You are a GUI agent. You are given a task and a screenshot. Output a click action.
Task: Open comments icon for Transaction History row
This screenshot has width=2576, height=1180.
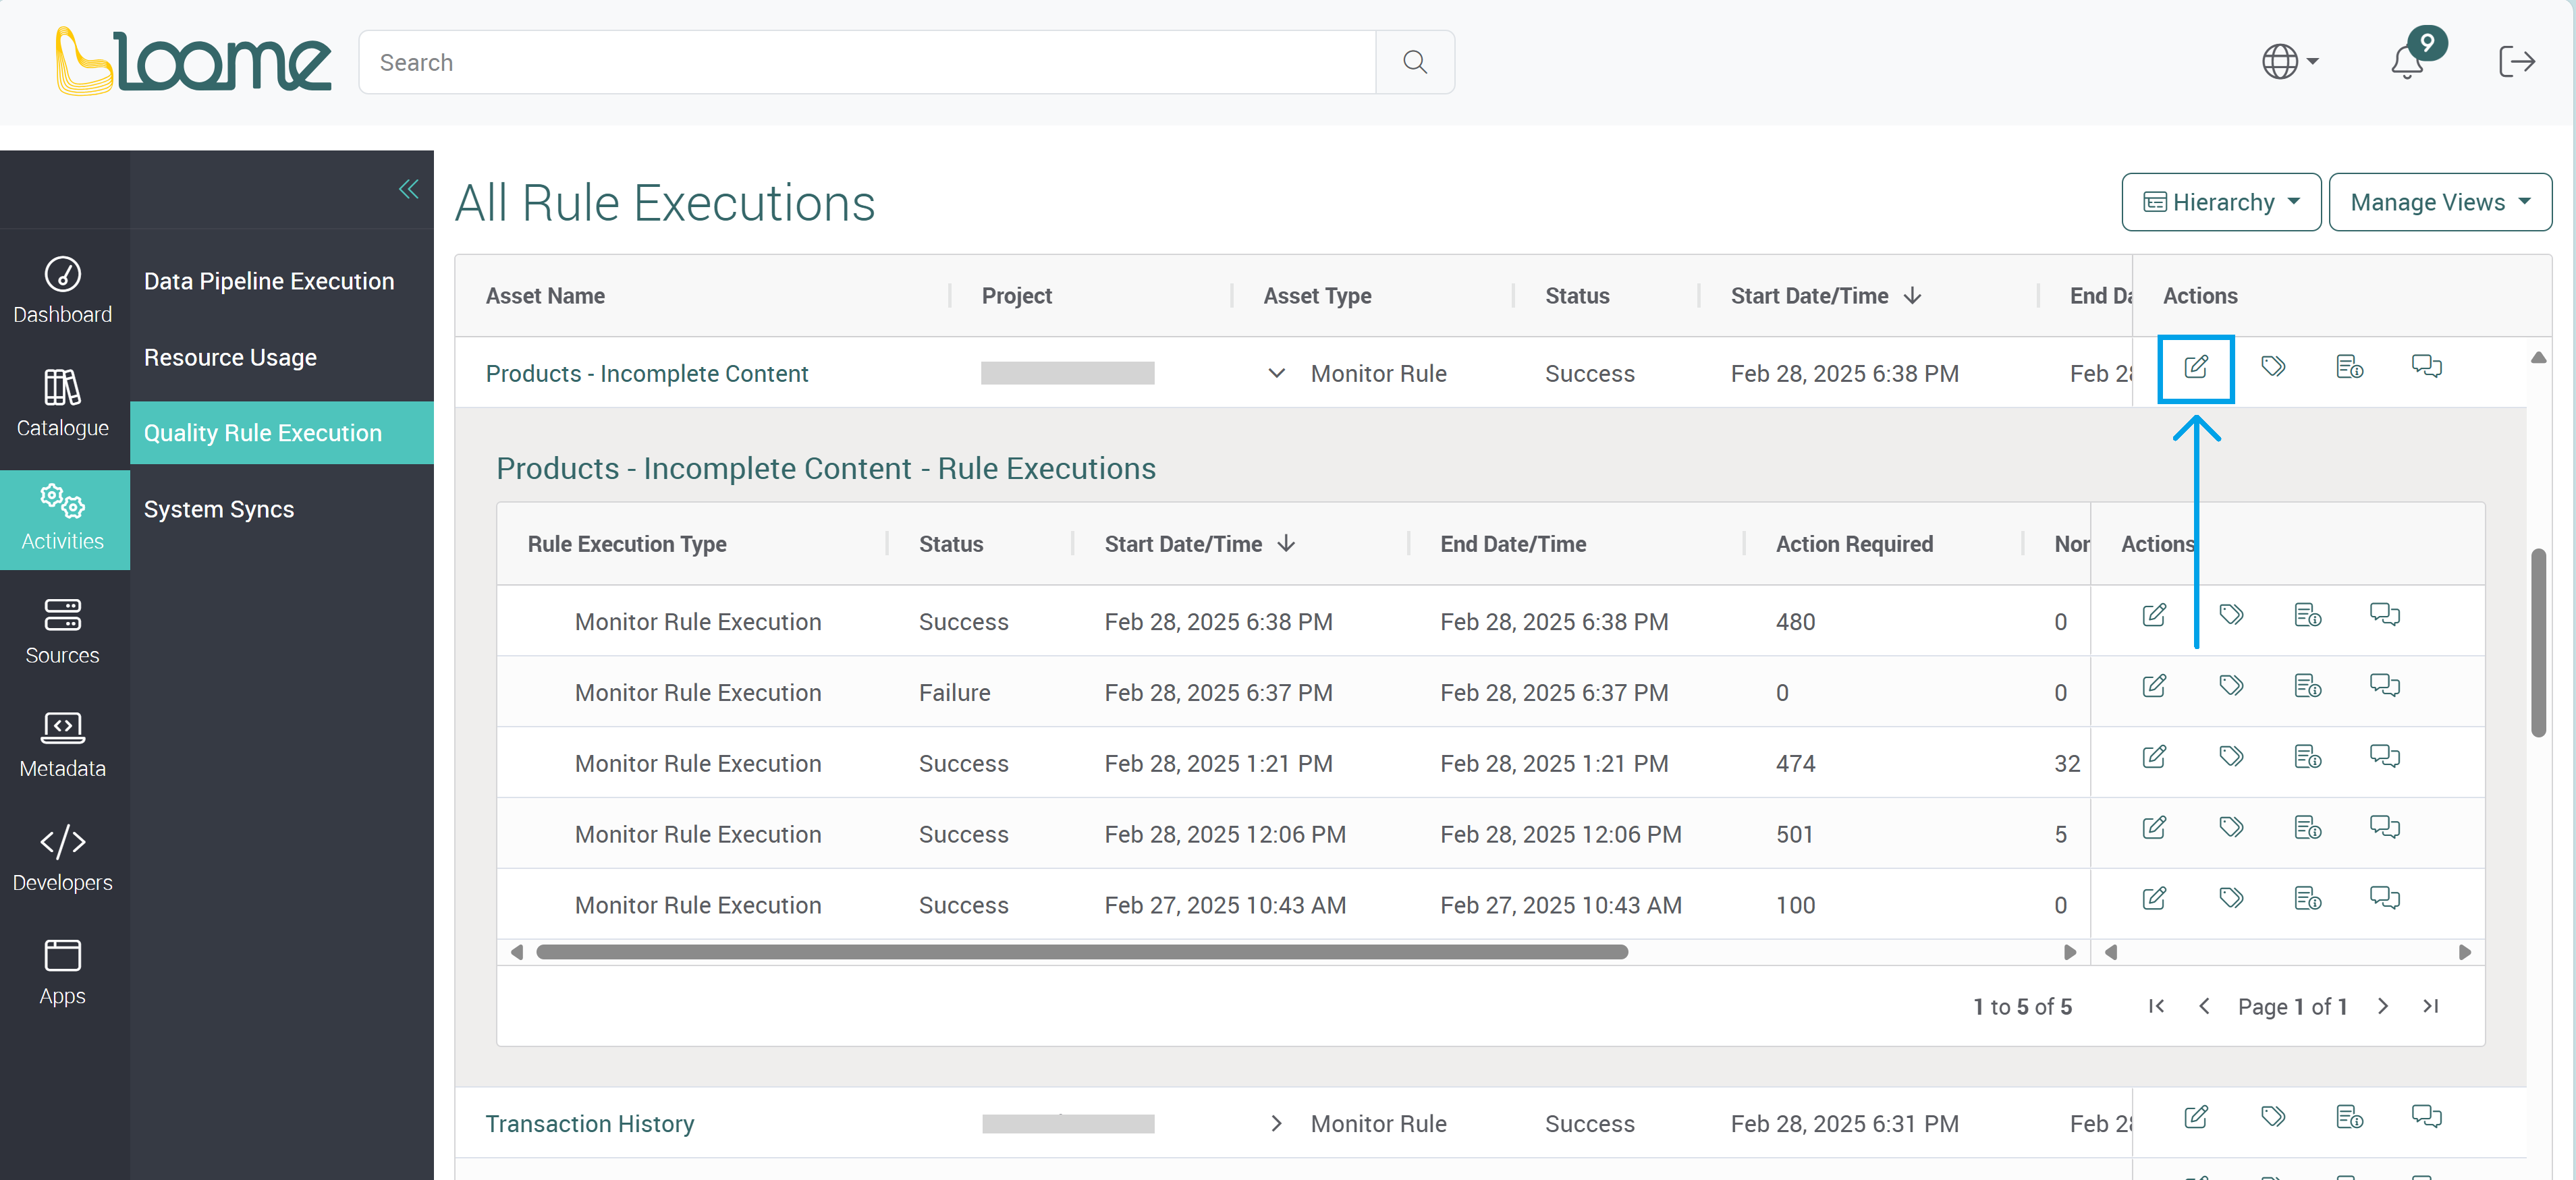(2427, 1117)
